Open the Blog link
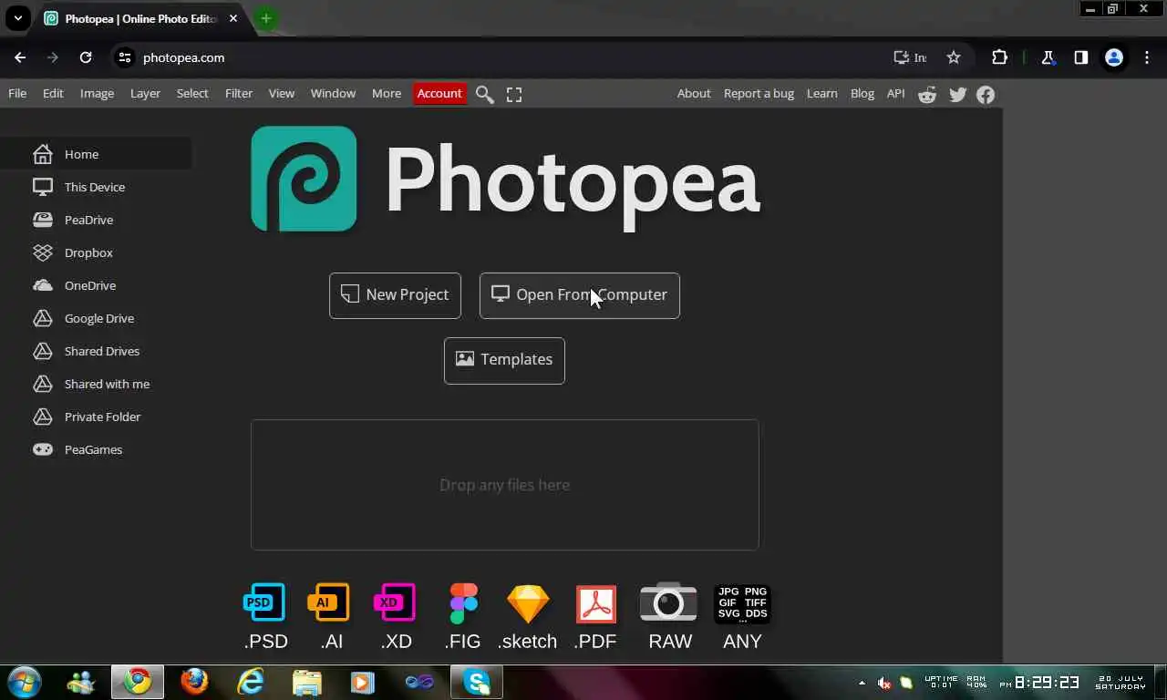Viewport: 1167px width, 700px height. click(862, 93)
